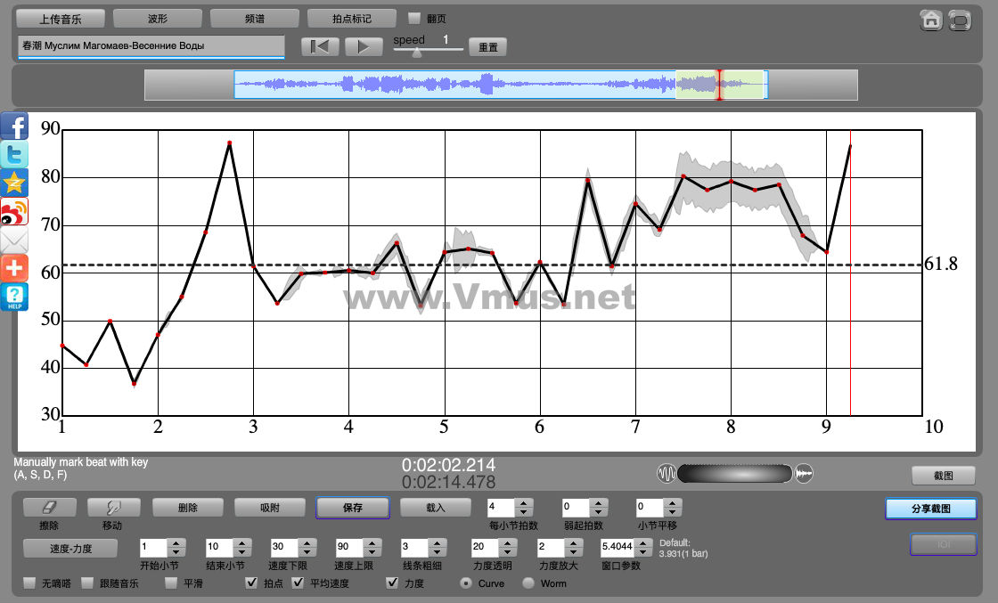This screenshot has height=603, width=998.
Task: Increase the 速度上限 stepper value
Action: pos(373,542)
